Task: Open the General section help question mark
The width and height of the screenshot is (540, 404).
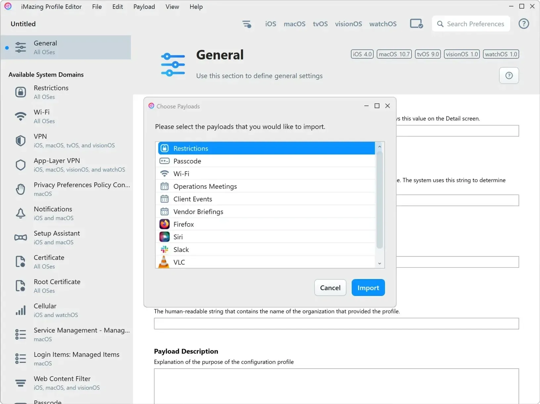Action: click(509, 75)
